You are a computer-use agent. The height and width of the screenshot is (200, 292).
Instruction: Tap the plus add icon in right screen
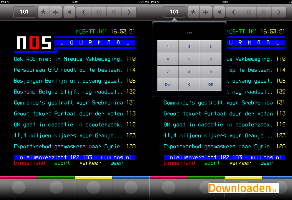click(206, 12)
